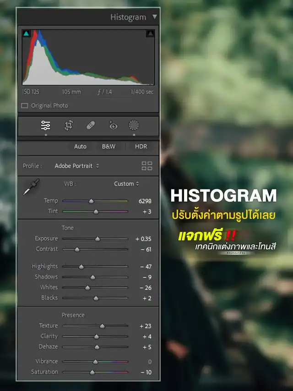Click the Temp value field 6298
293x391 pixels.
coord(145,201)
